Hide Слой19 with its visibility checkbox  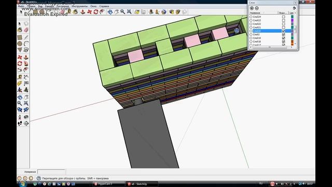(284, 38)
